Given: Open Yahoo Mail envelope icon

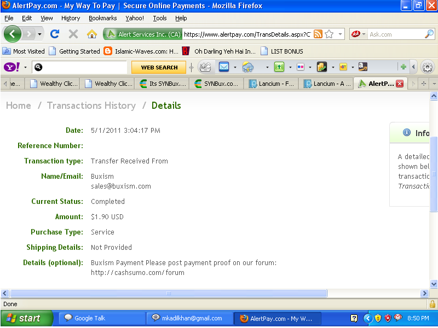Looking at the screenshot, I should click(224, 67).
